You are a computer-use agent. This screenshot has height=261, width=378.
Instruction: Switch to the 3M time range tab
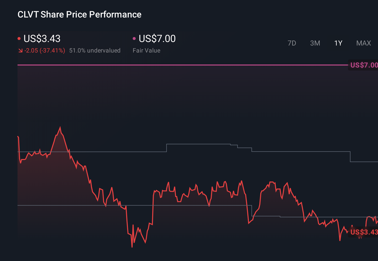(315, 43)
